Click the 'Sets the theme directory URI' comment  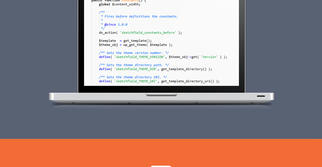point(133,77)
